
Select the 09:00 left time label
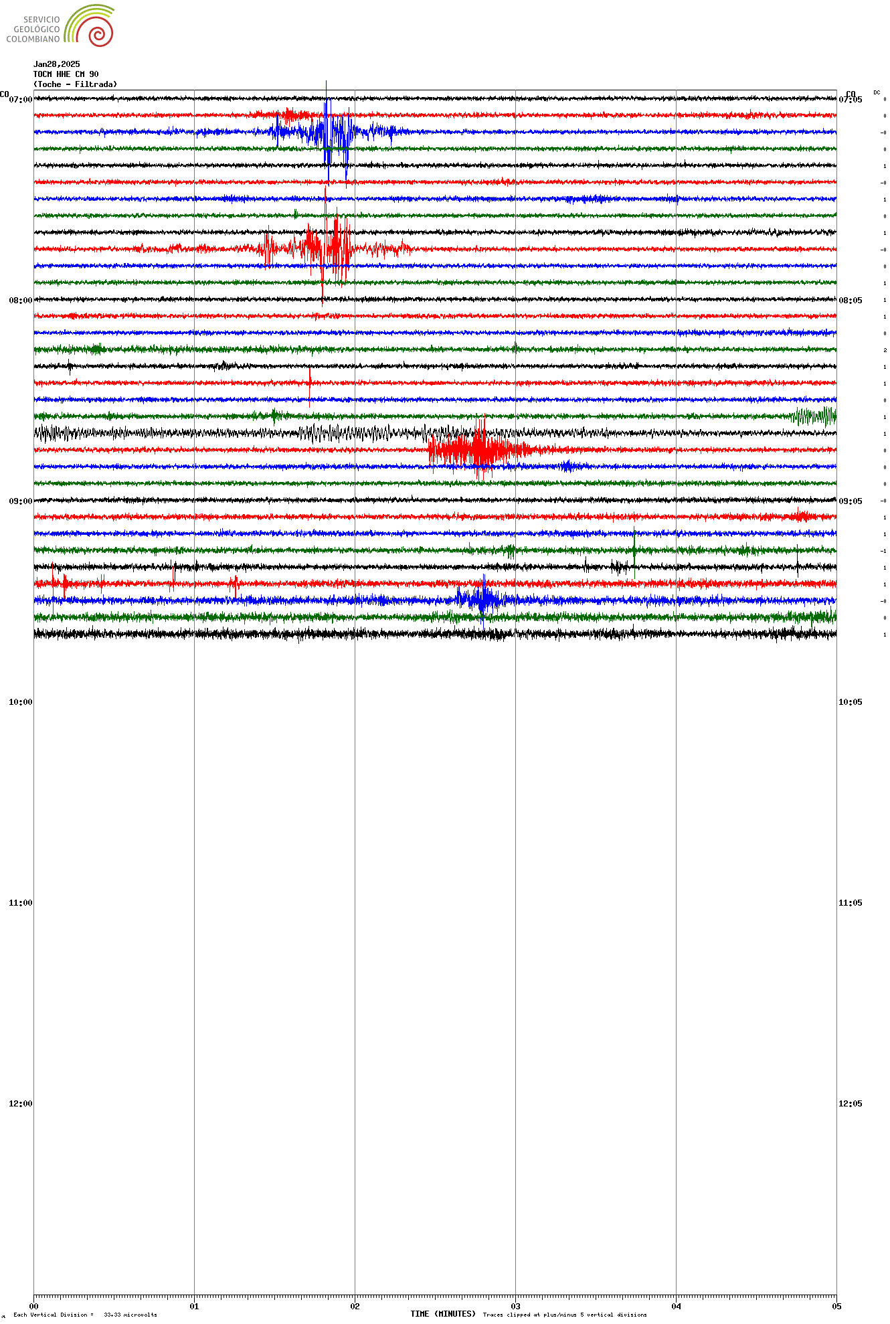20,501
